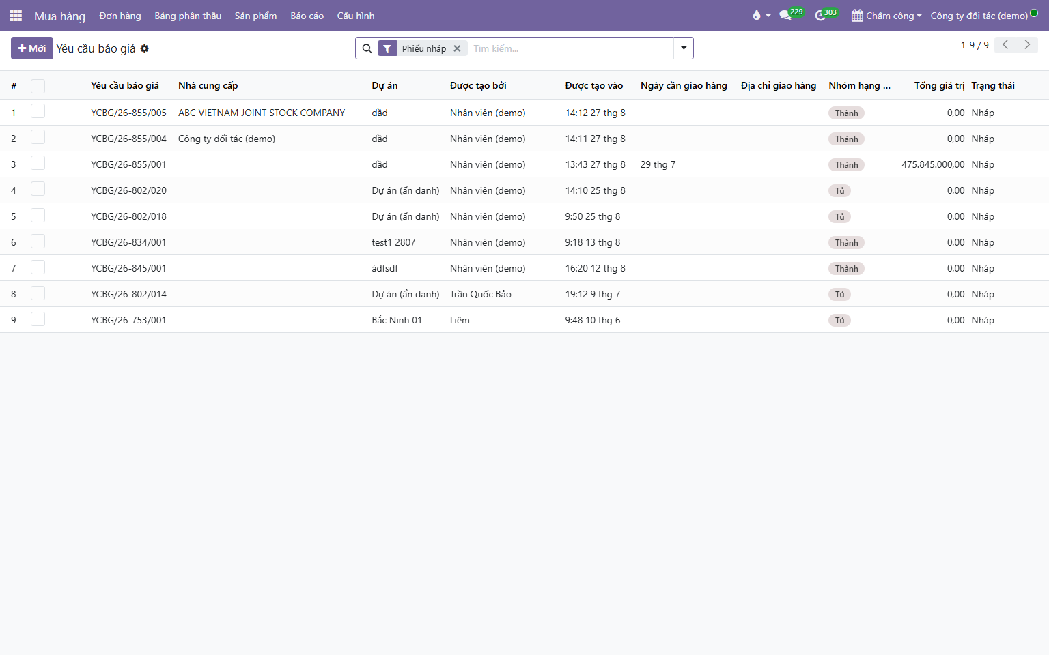Open the messages icon with 229 badge
Screen dimensions: 1049x655
pyautogui.click(x=786, y=16)
